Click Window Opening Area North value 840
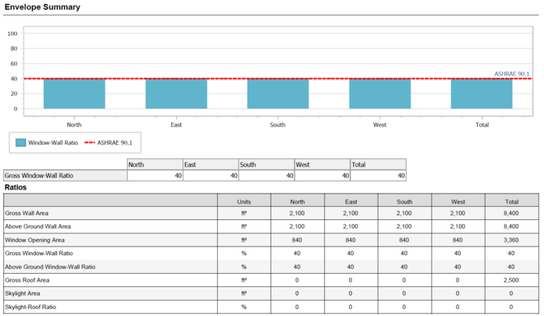This screenshot has height=316, width=544. coord(297,240)
